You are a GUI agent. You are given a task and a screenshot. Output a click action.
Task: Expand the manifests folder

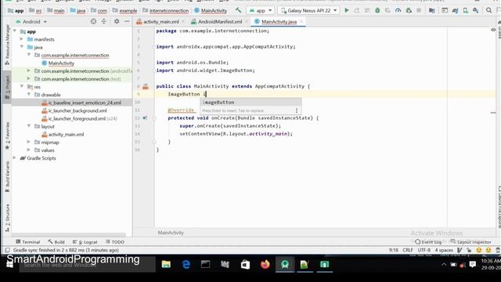pos(22,39)
